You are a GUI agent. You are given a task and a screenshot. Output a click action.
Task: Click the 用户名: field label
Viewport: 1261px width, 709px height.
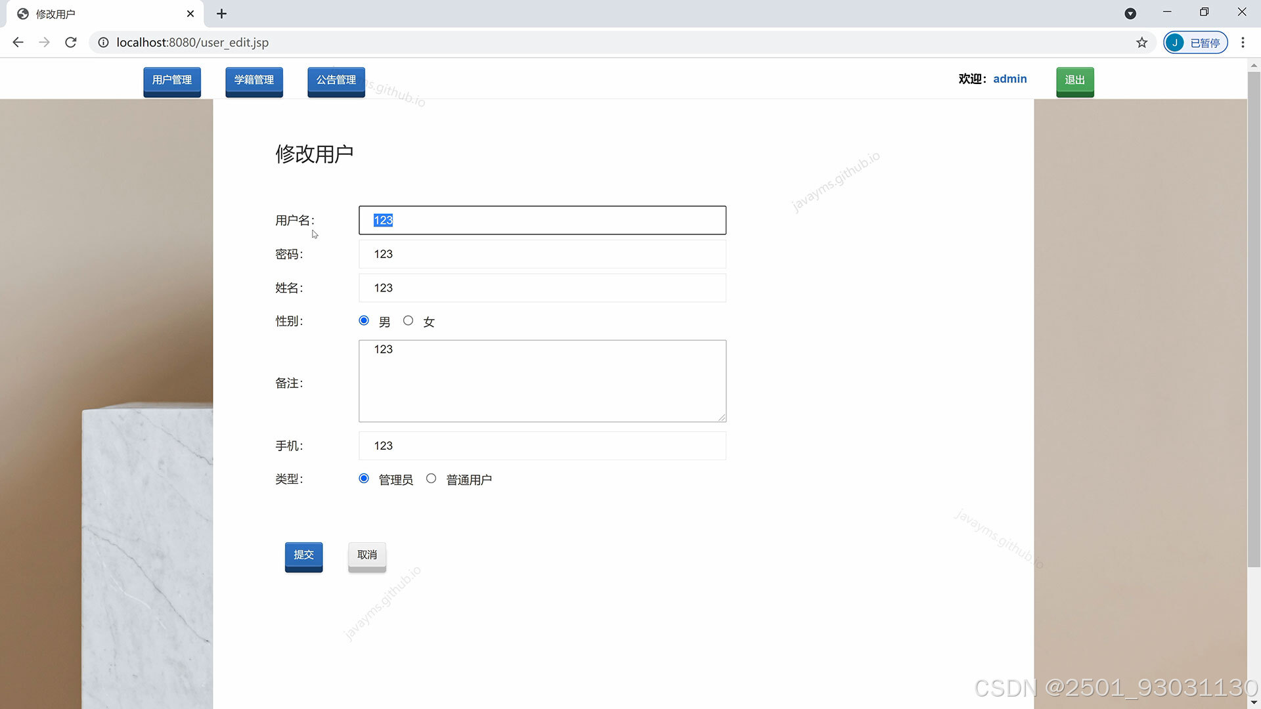click(x=295, y=221)
